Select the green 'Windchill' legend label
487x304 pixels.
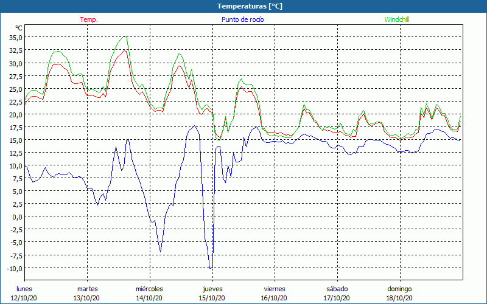[x=397, y=19]
